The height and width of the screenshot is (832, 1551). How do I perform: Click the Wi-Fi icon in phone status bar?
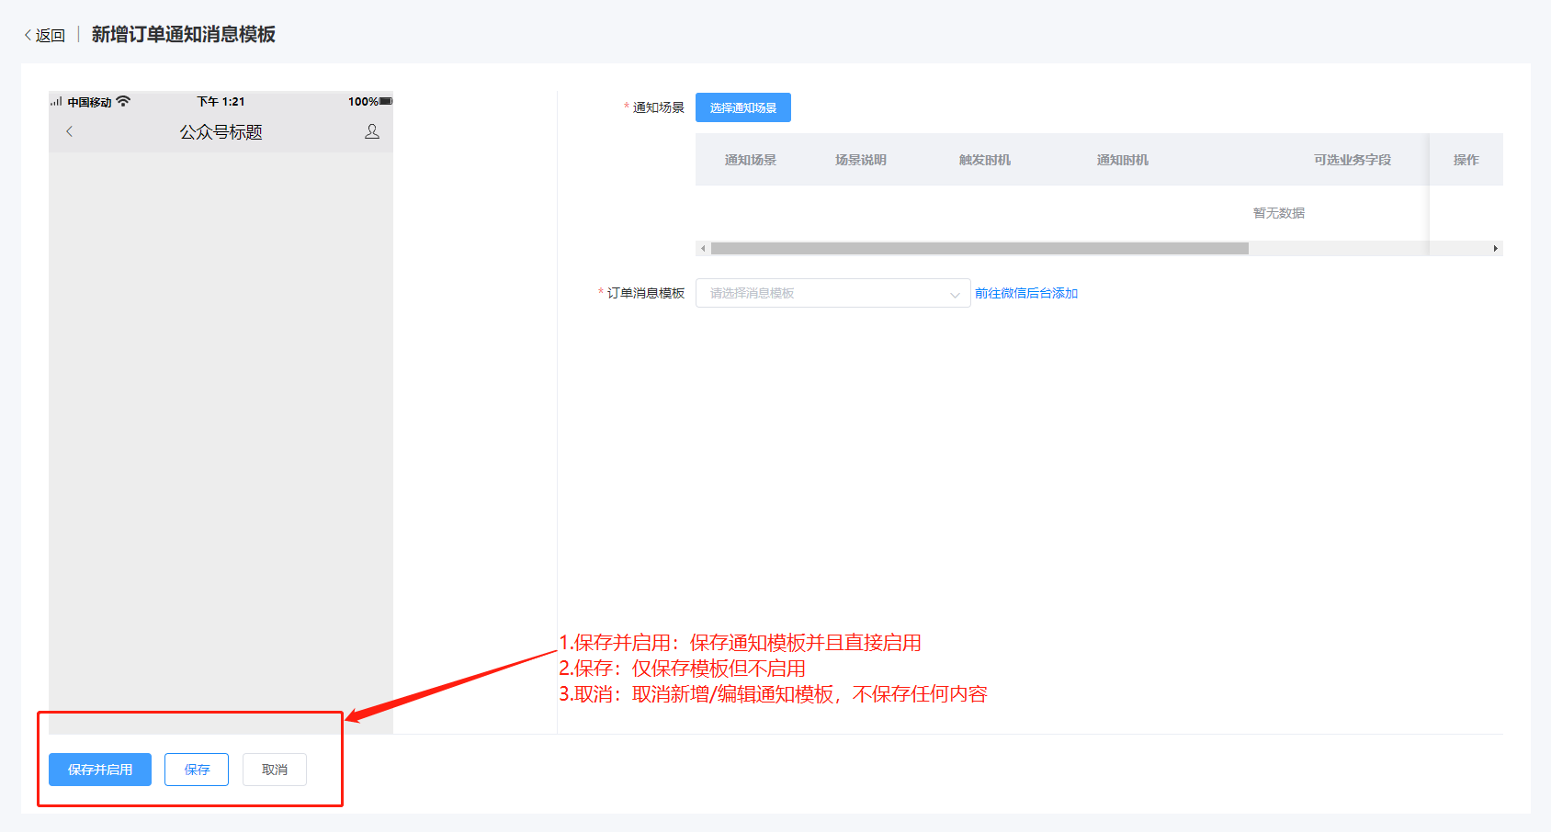point(123,101)
